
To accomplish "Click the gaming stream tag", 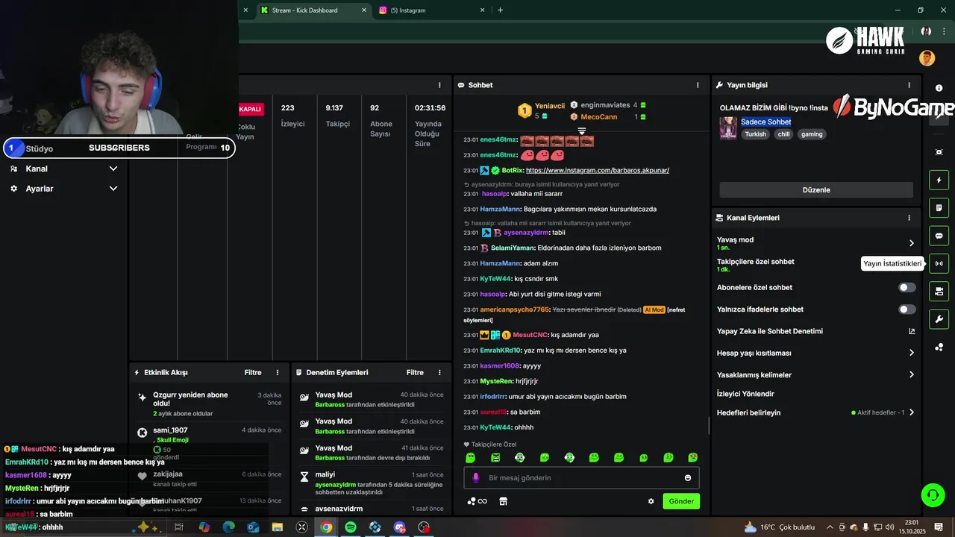I will (812, 134).
